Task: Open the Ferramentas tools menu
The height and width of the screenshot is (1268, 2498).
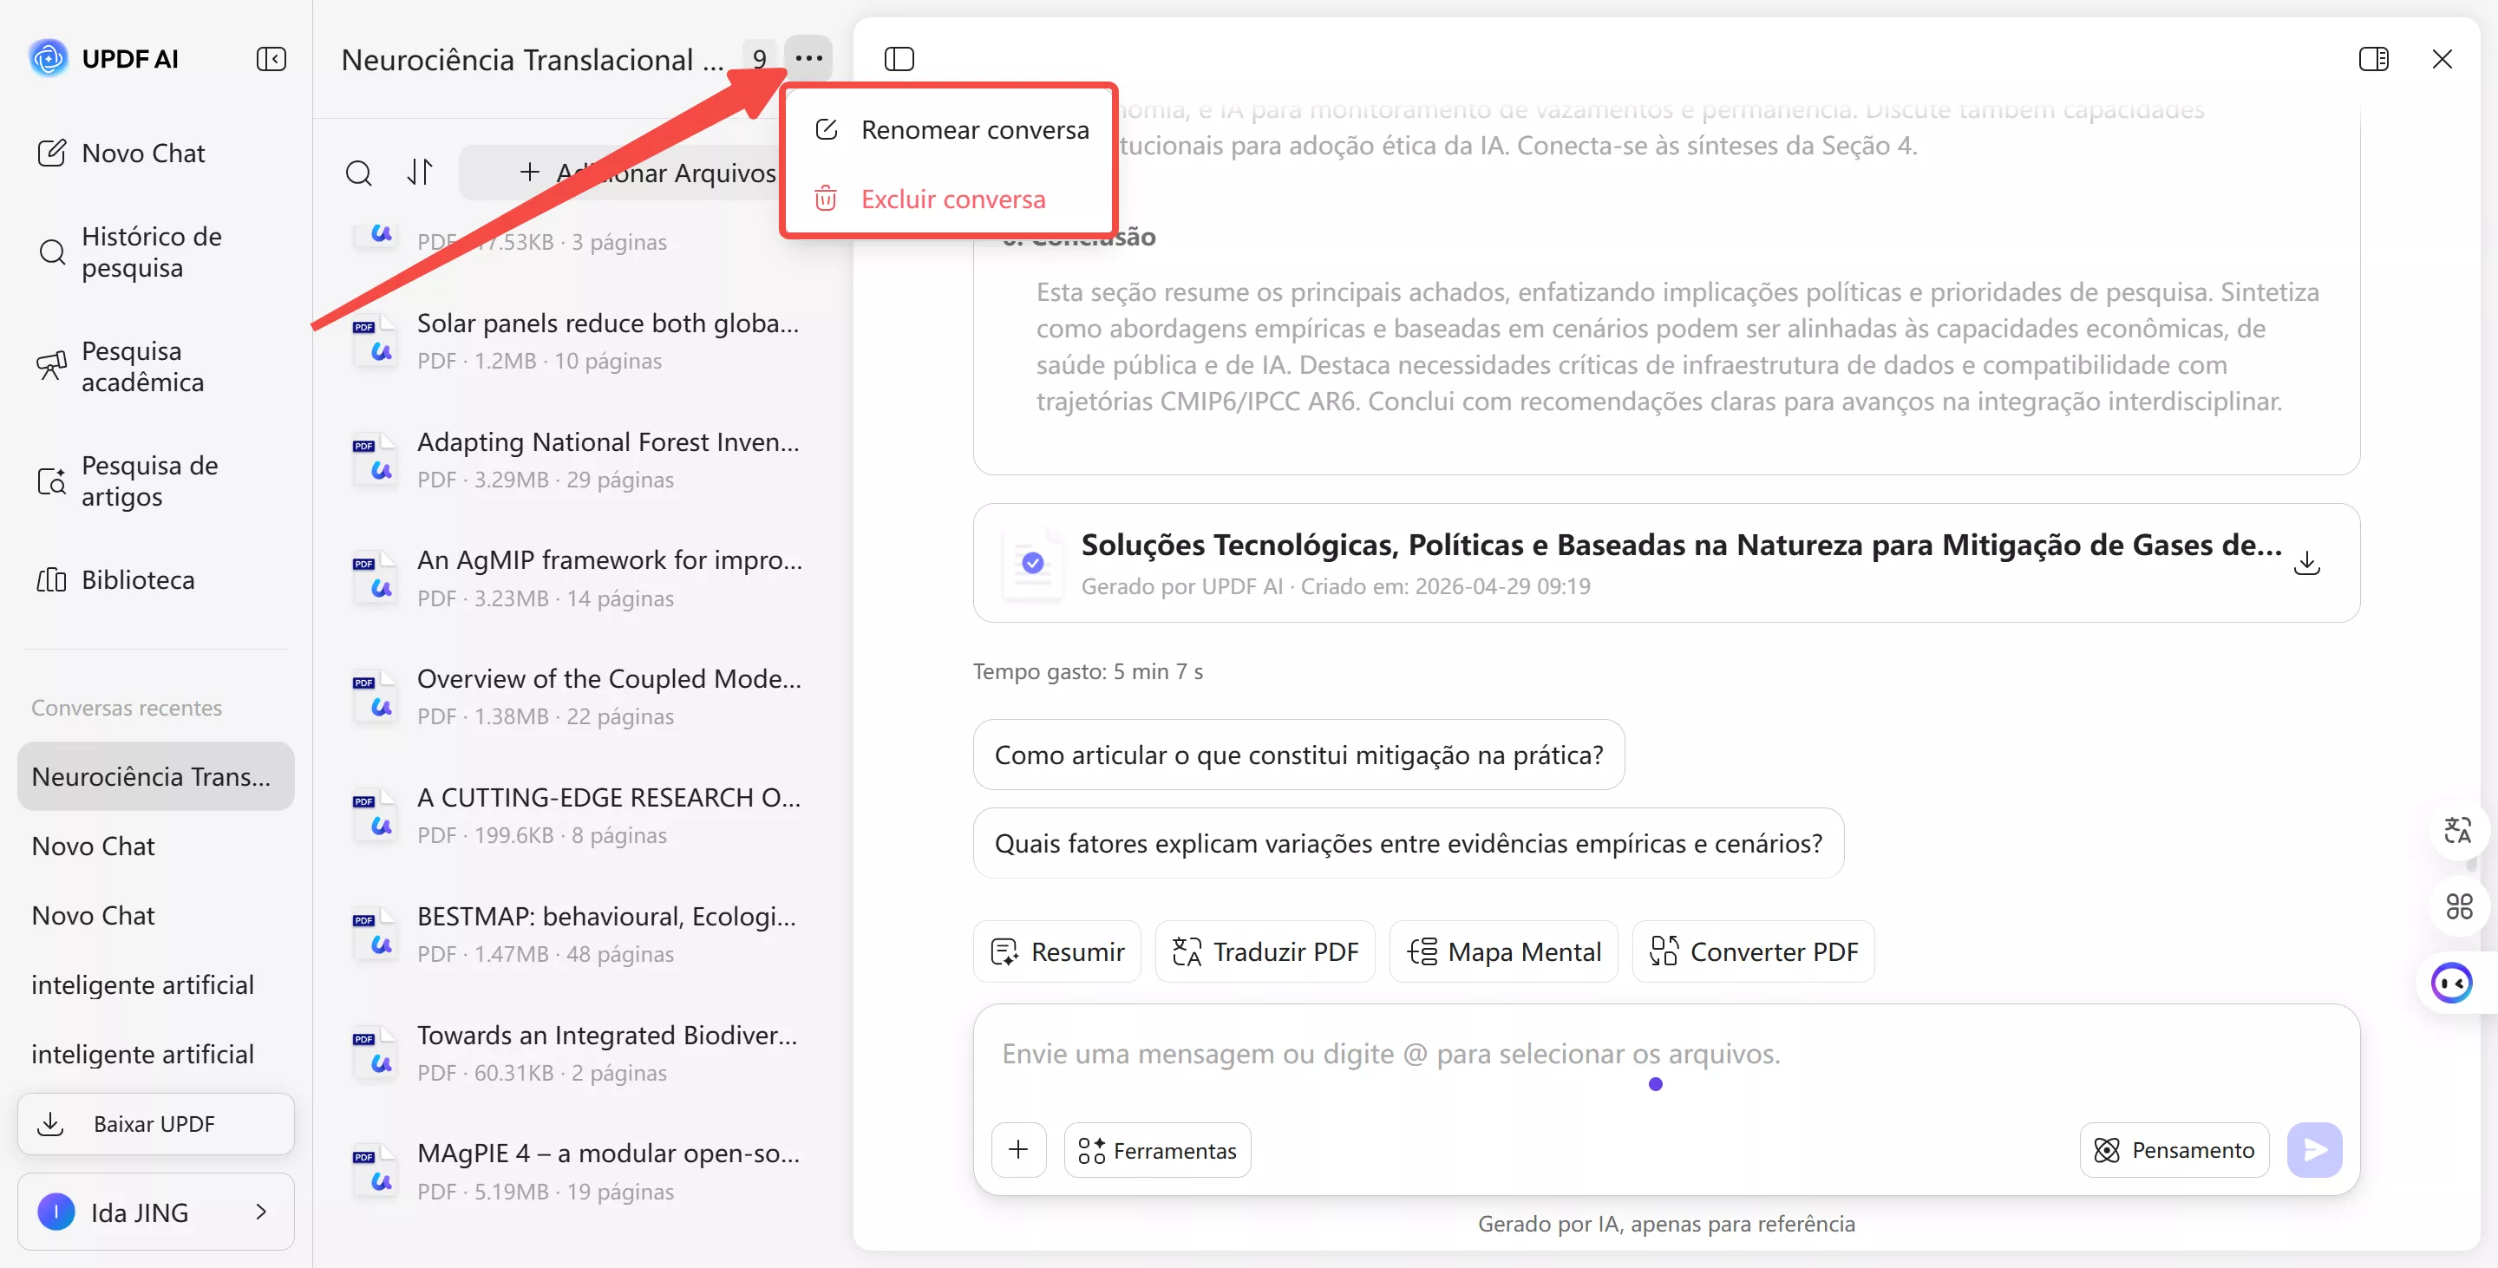Action: click(x=1157, y=1150)
